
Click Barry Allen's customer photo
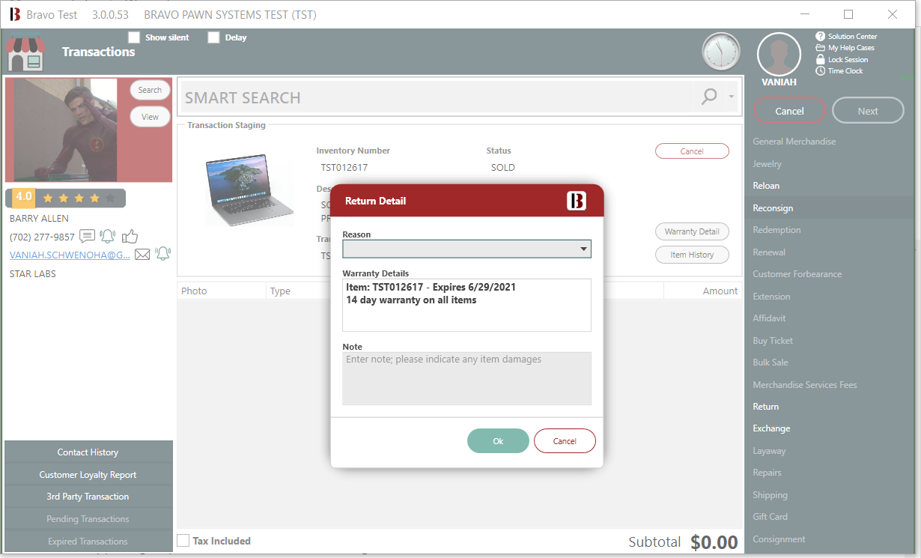[66, 130]
